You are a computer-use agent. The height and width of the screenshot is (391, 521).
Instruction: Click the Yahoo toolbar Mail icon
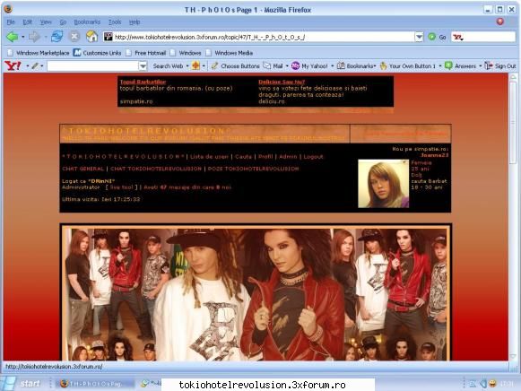click(x=267, y=65)
